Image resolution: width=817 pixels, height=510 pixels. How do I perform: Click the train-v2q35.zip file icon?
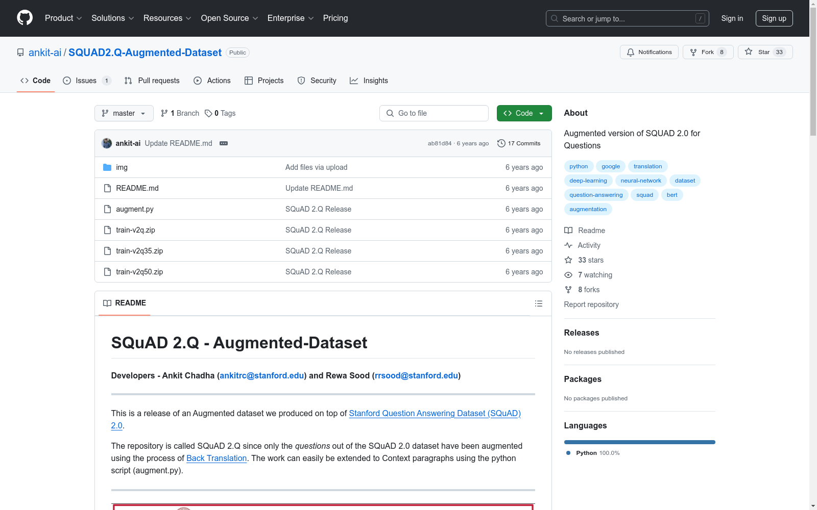[x=107, y=251]
